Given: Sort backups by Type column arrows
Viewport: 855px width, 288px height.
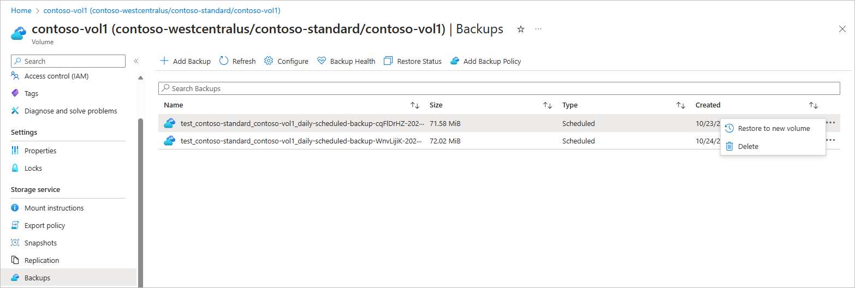Looking at the screenshot, I should point(681,105).
